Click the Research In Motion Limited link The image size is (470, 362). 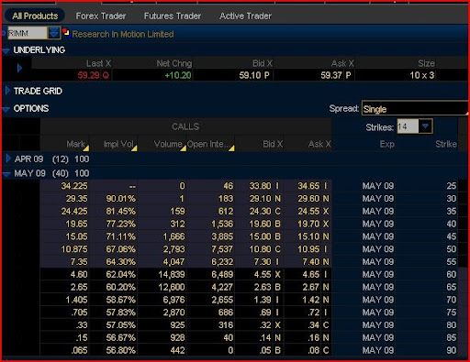[x=123, y=34]
